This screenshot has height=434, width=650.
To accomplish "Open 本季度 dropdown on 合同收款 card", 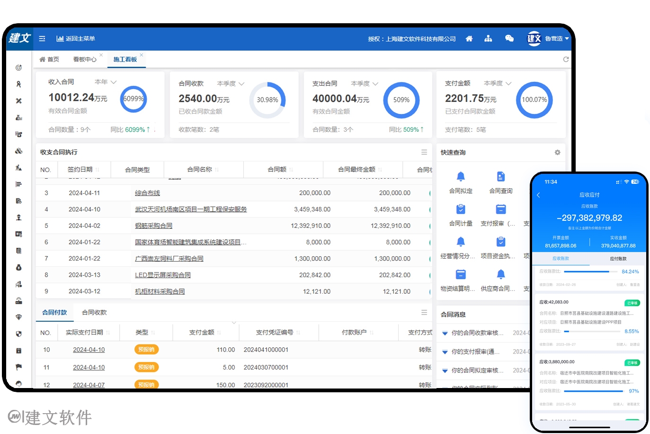I will pos(231,83).
